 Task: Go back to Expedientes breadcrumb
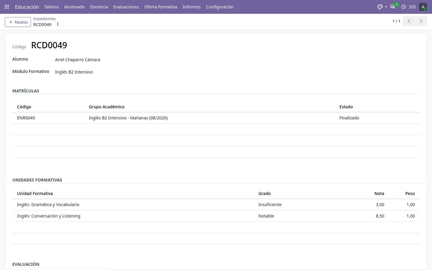[x=44, y=19]
